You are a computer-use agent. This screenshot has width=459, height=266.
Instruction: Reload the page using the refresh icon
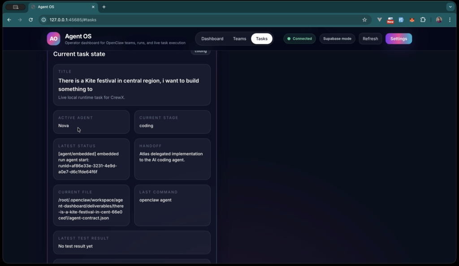(30, 20)
